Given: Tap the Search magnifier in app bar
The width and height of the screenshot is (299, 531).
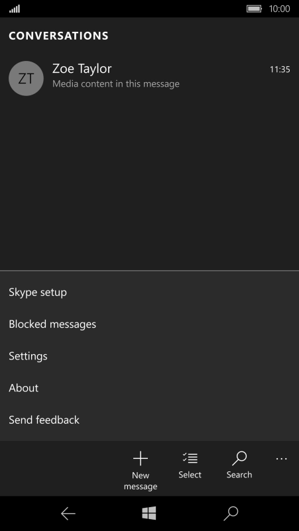Looking at the screenshot, I should pos(239,459).
